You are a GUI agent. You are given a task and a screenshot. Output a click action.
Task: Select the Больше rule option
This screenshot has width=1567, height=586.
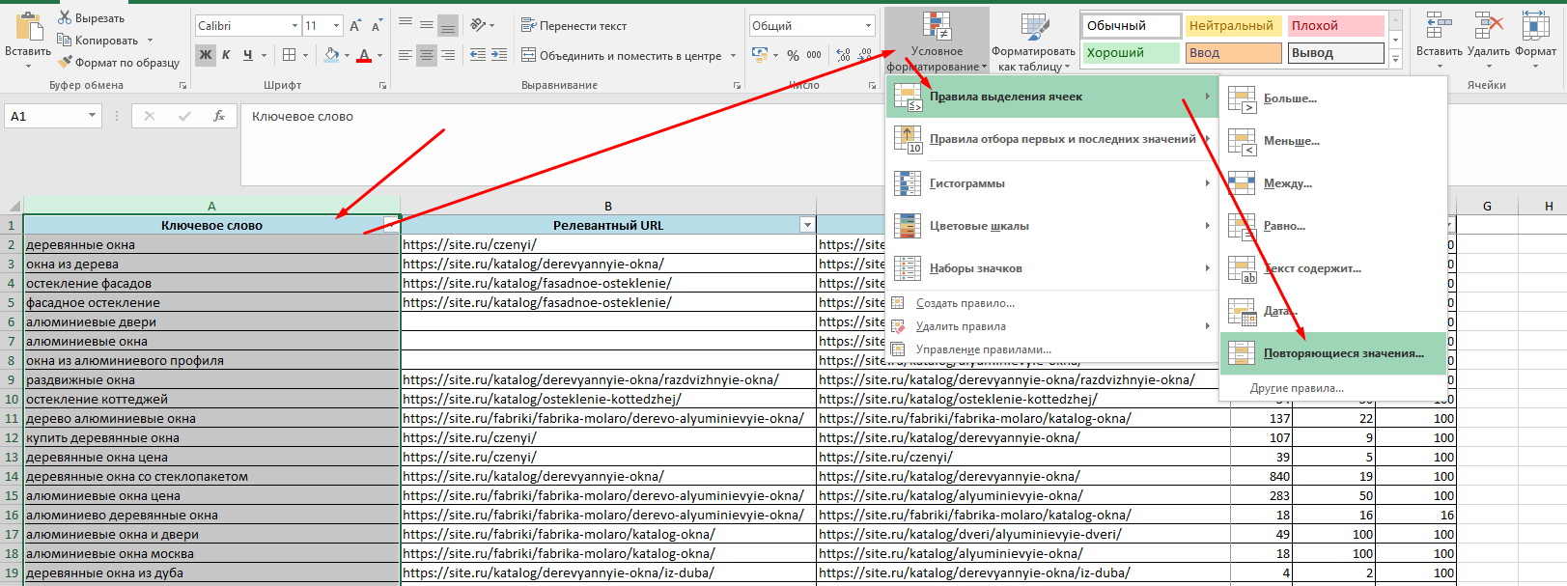[x=1333, y=98]
